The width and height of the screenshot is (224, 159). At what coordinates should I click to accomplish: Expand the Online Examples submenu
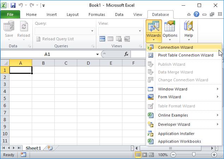[x=184, y=115]
